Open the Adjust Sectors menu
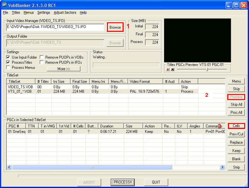Viewport: 249px width, 188px height. coord(65,12)
